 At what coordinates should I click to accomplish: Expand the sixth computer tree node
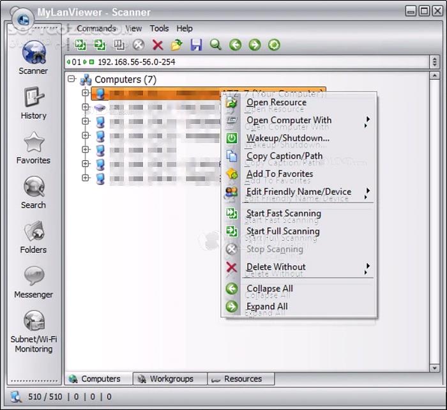point(85,163)
